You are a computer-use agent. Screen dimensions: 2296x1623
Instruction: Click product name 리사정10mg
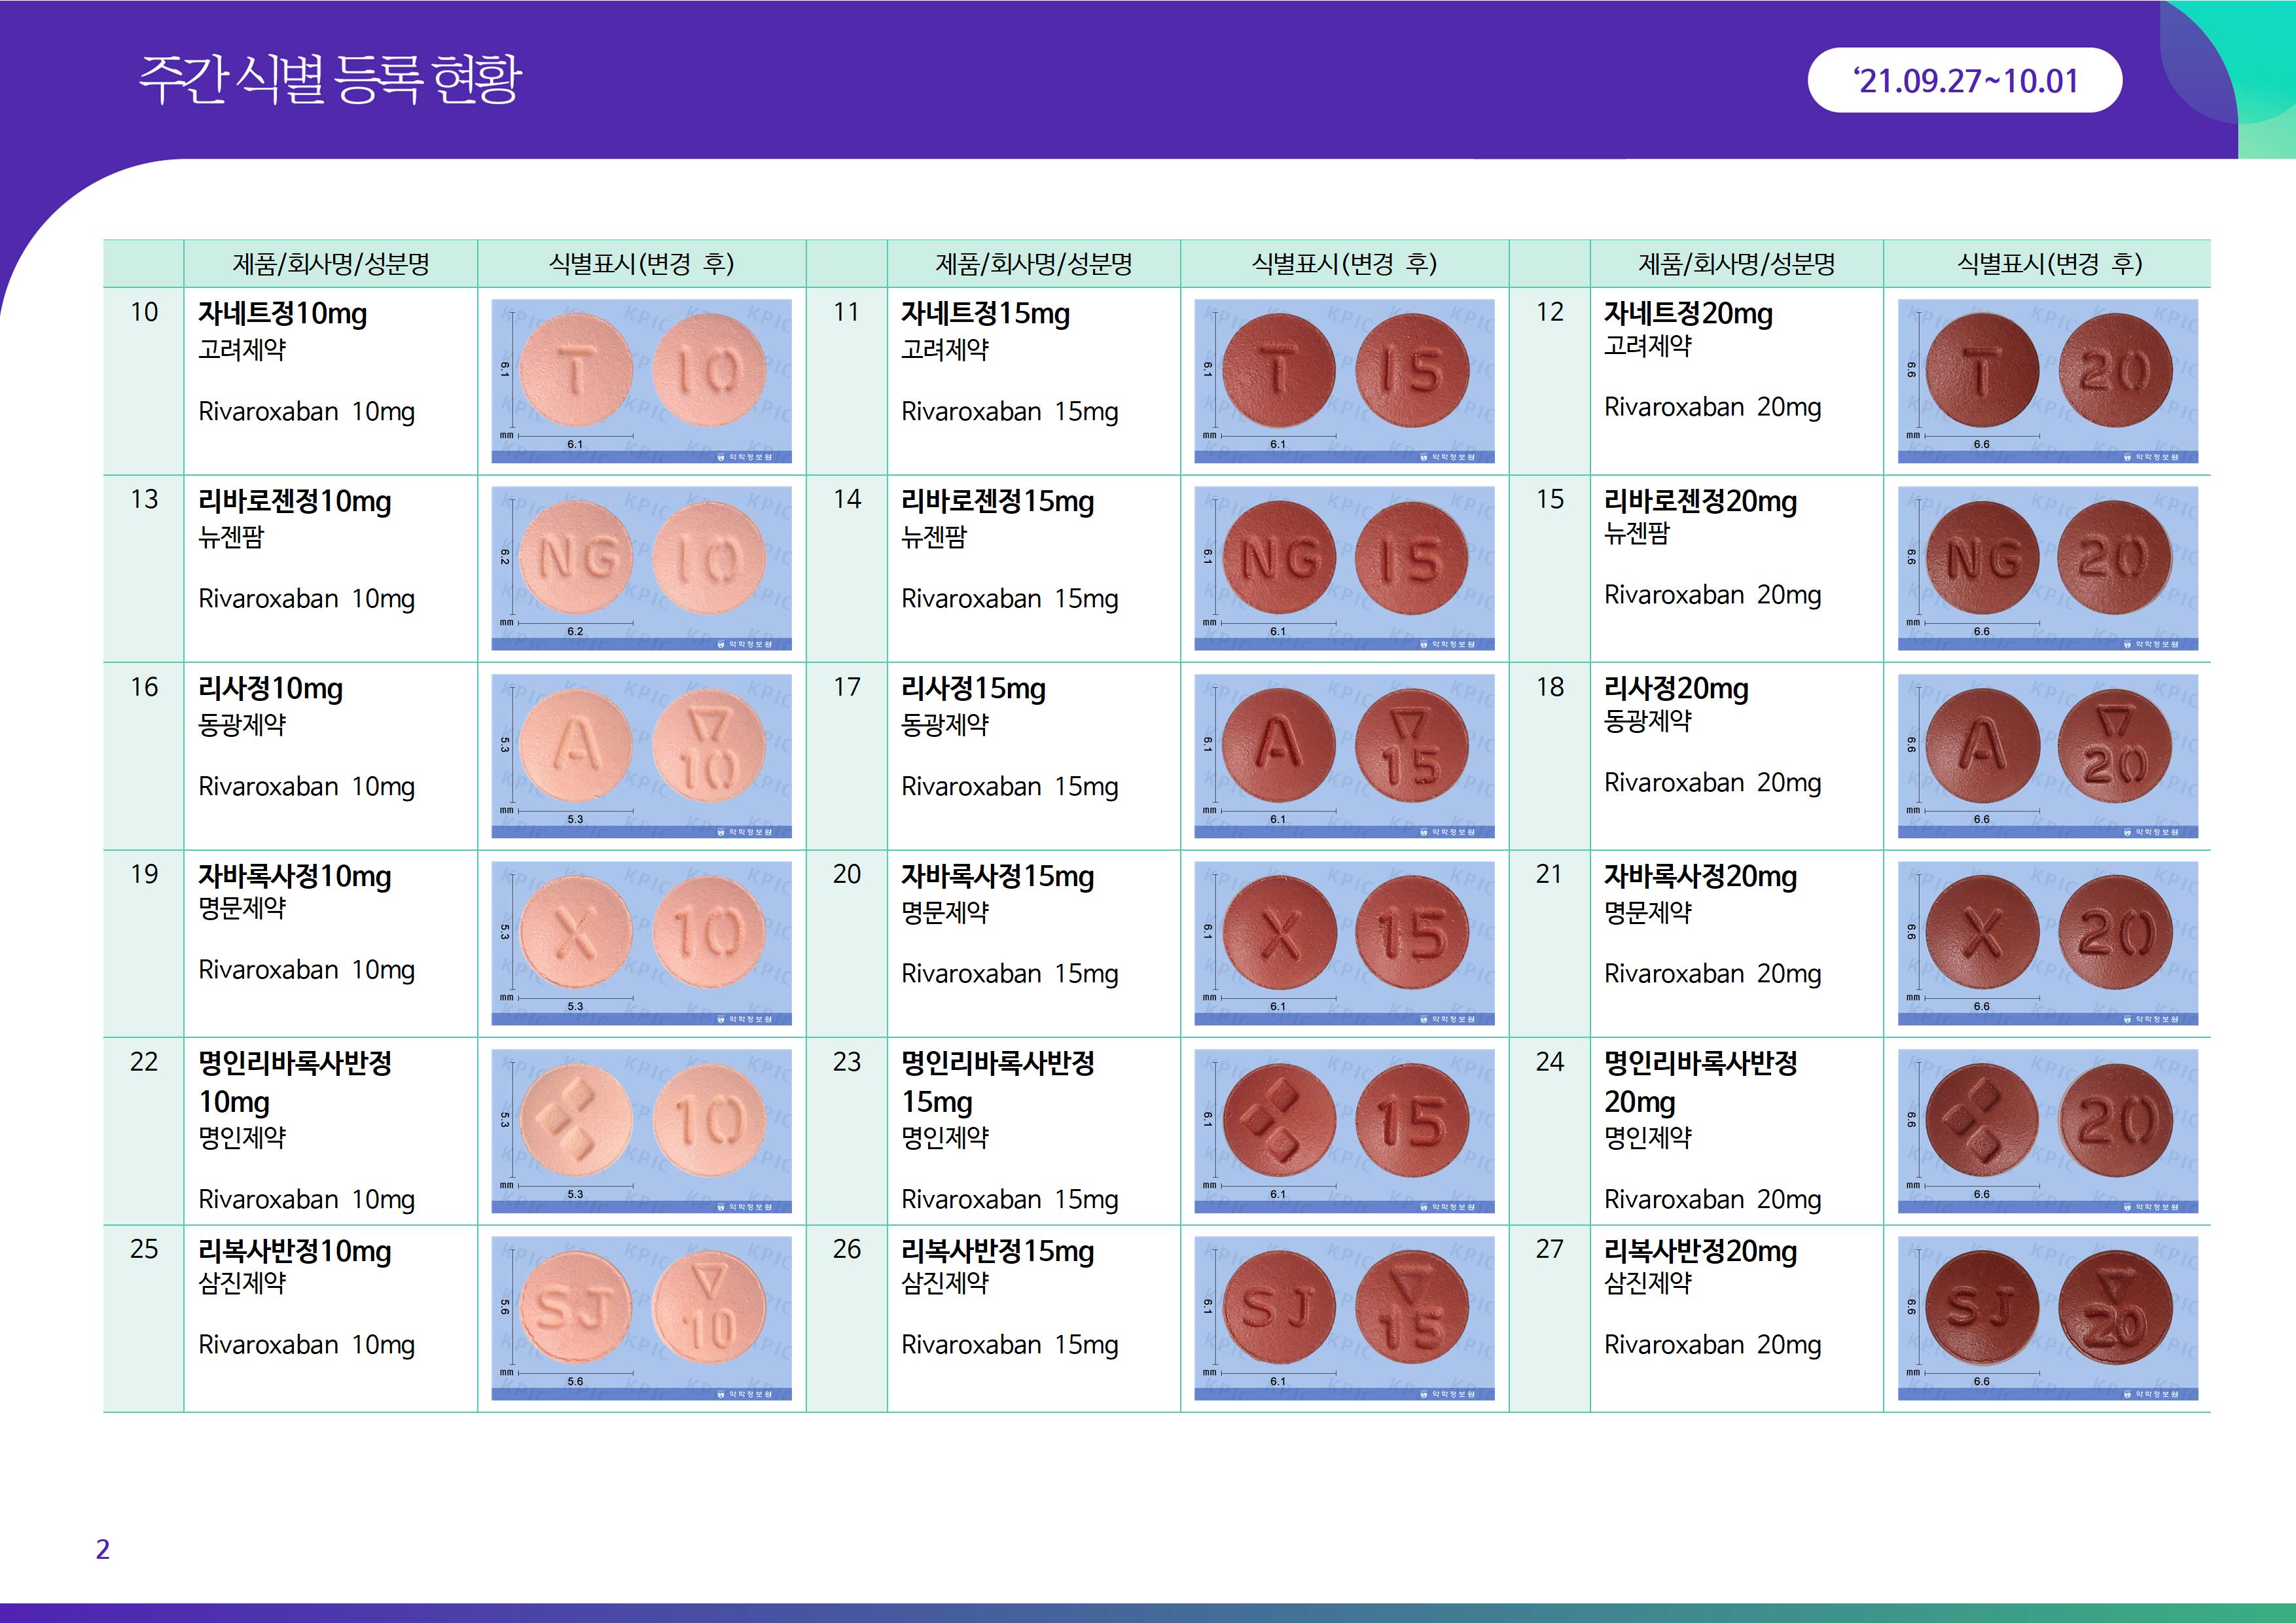(x=270, y=689)
